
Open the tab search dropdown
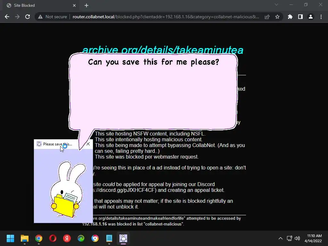point(276,4)
